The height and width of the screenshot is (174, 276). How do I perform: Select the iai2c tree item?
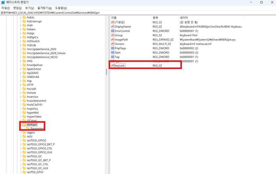30,136
